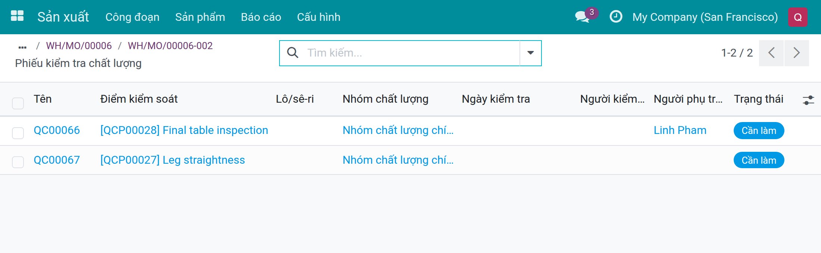Click the Sản xuất app title

click(63, 17)
